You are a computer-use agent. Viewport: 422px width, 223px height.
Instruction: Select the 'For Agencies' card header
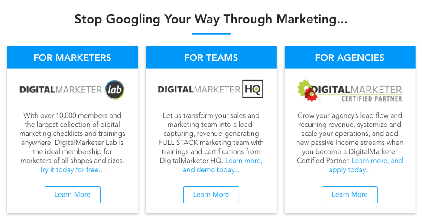[350, 58]
